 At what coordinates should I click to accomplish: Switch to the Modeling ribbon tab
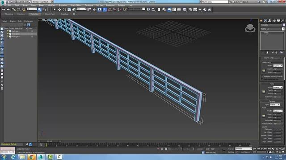[x=9, y=14]
